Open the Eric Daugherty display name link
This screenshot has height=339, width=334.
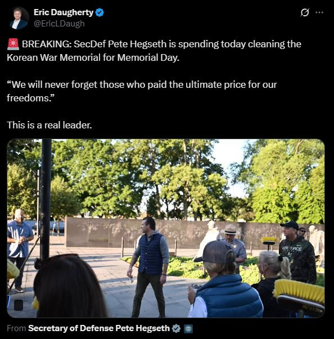(x=64, y=12)
